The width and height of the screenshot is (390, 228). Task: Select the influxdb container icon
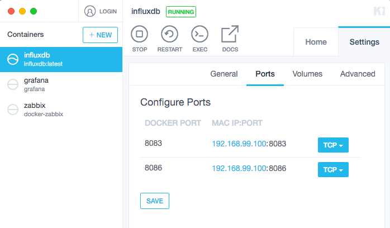13,59
